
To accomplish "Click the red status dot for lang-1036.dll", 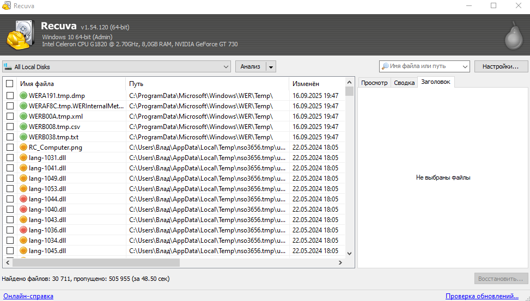I will click(23, 230).
